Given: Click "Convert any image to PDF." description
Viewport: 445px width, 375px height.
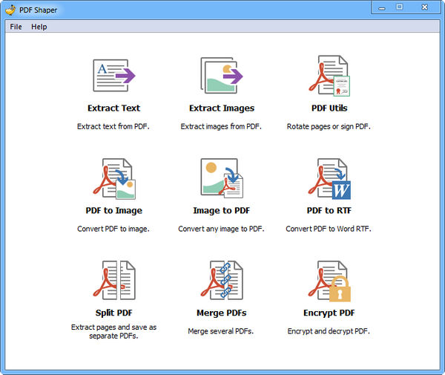Looking at the screenshot, I should coord(221,229).
